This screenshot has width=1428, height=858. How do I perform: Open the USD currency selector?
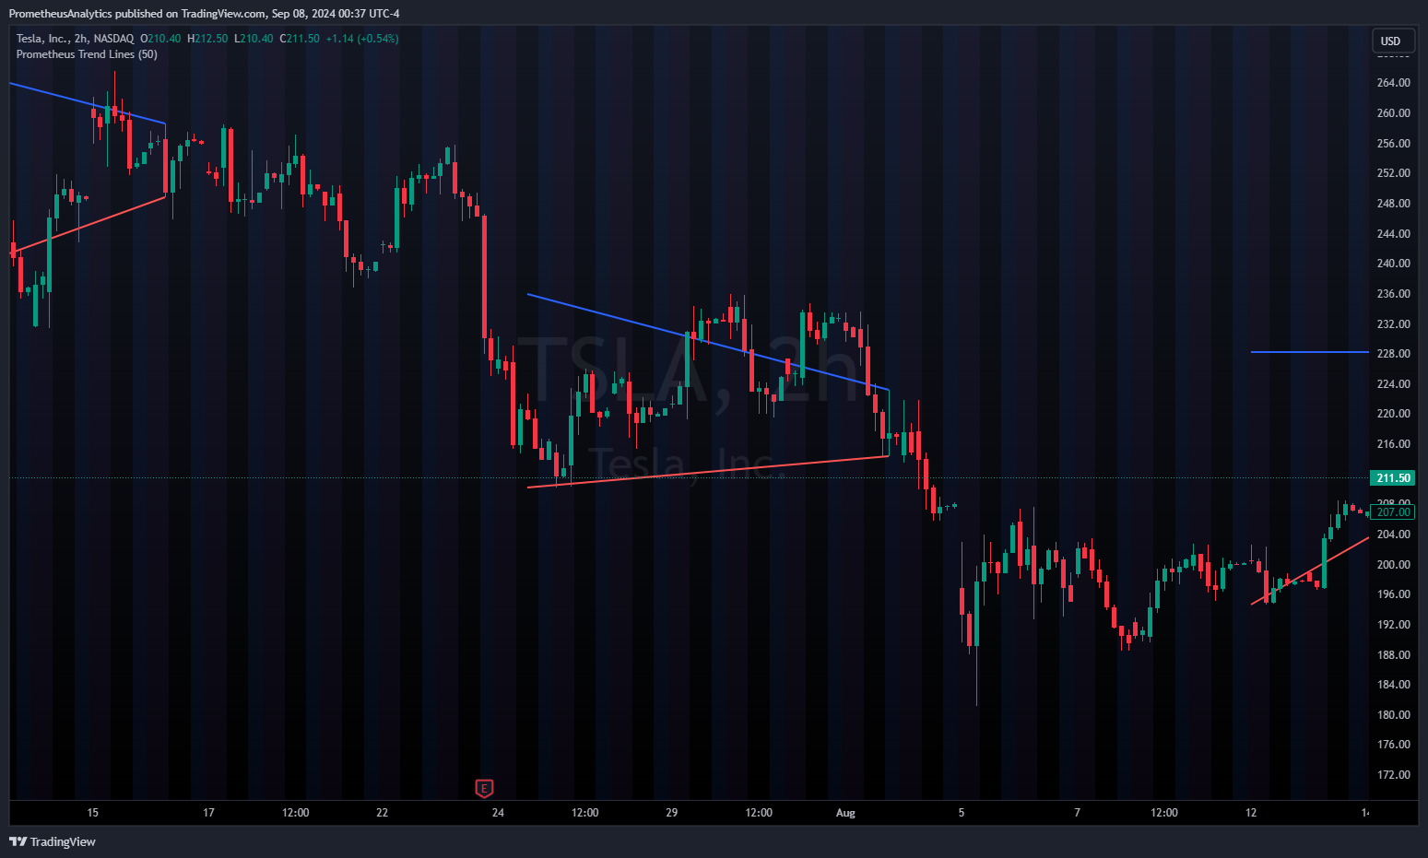pyautogui.click(x=1392, y=41)
